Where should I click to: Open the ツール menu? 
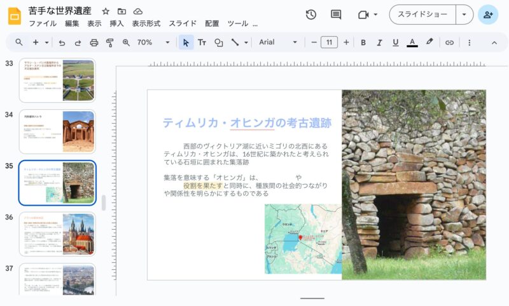[x=238, y=23]
